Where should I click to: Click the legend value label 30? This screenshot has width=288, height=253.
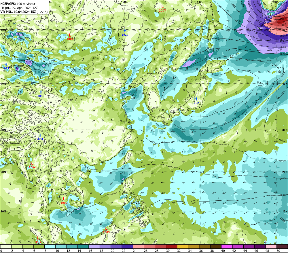click(x=168, y=251)
